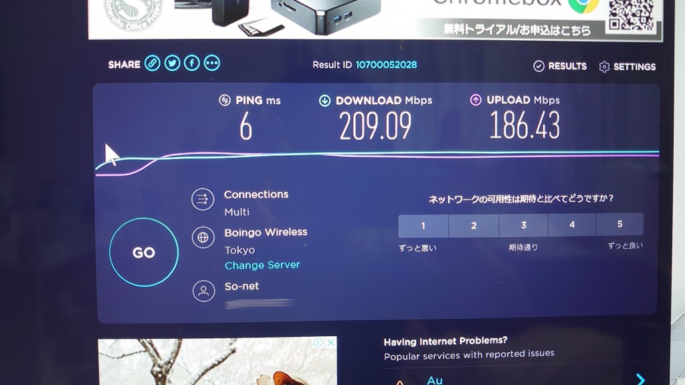Screen dimensions: 685x385
Task: Click the globe server icon
Action: tap(203, 237)
